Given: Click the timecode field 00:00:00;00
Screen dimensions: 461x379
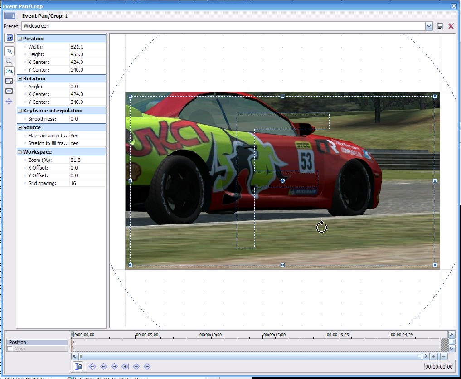Looking at the screenshot, I should tap(439, 367).
